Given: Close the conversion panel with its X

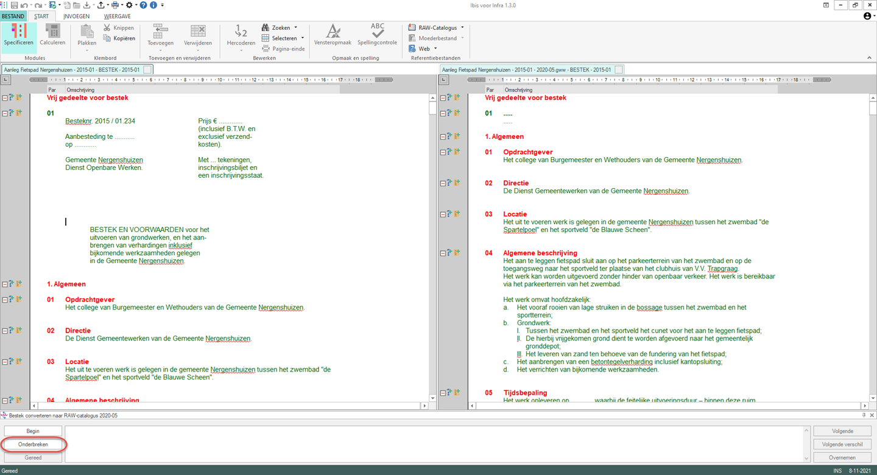Looking at the screenshot, I should [872, 415].
